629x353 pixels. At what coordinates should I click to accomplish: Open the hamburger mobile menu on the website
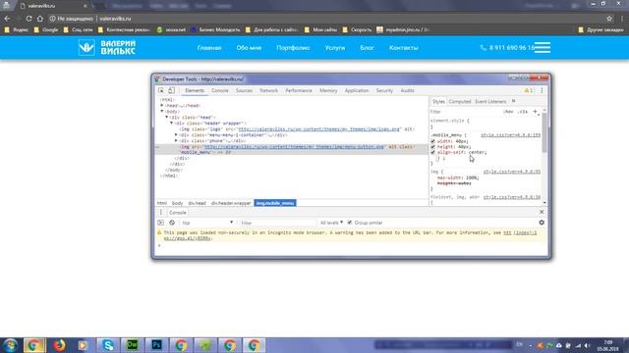click(543, 48)
